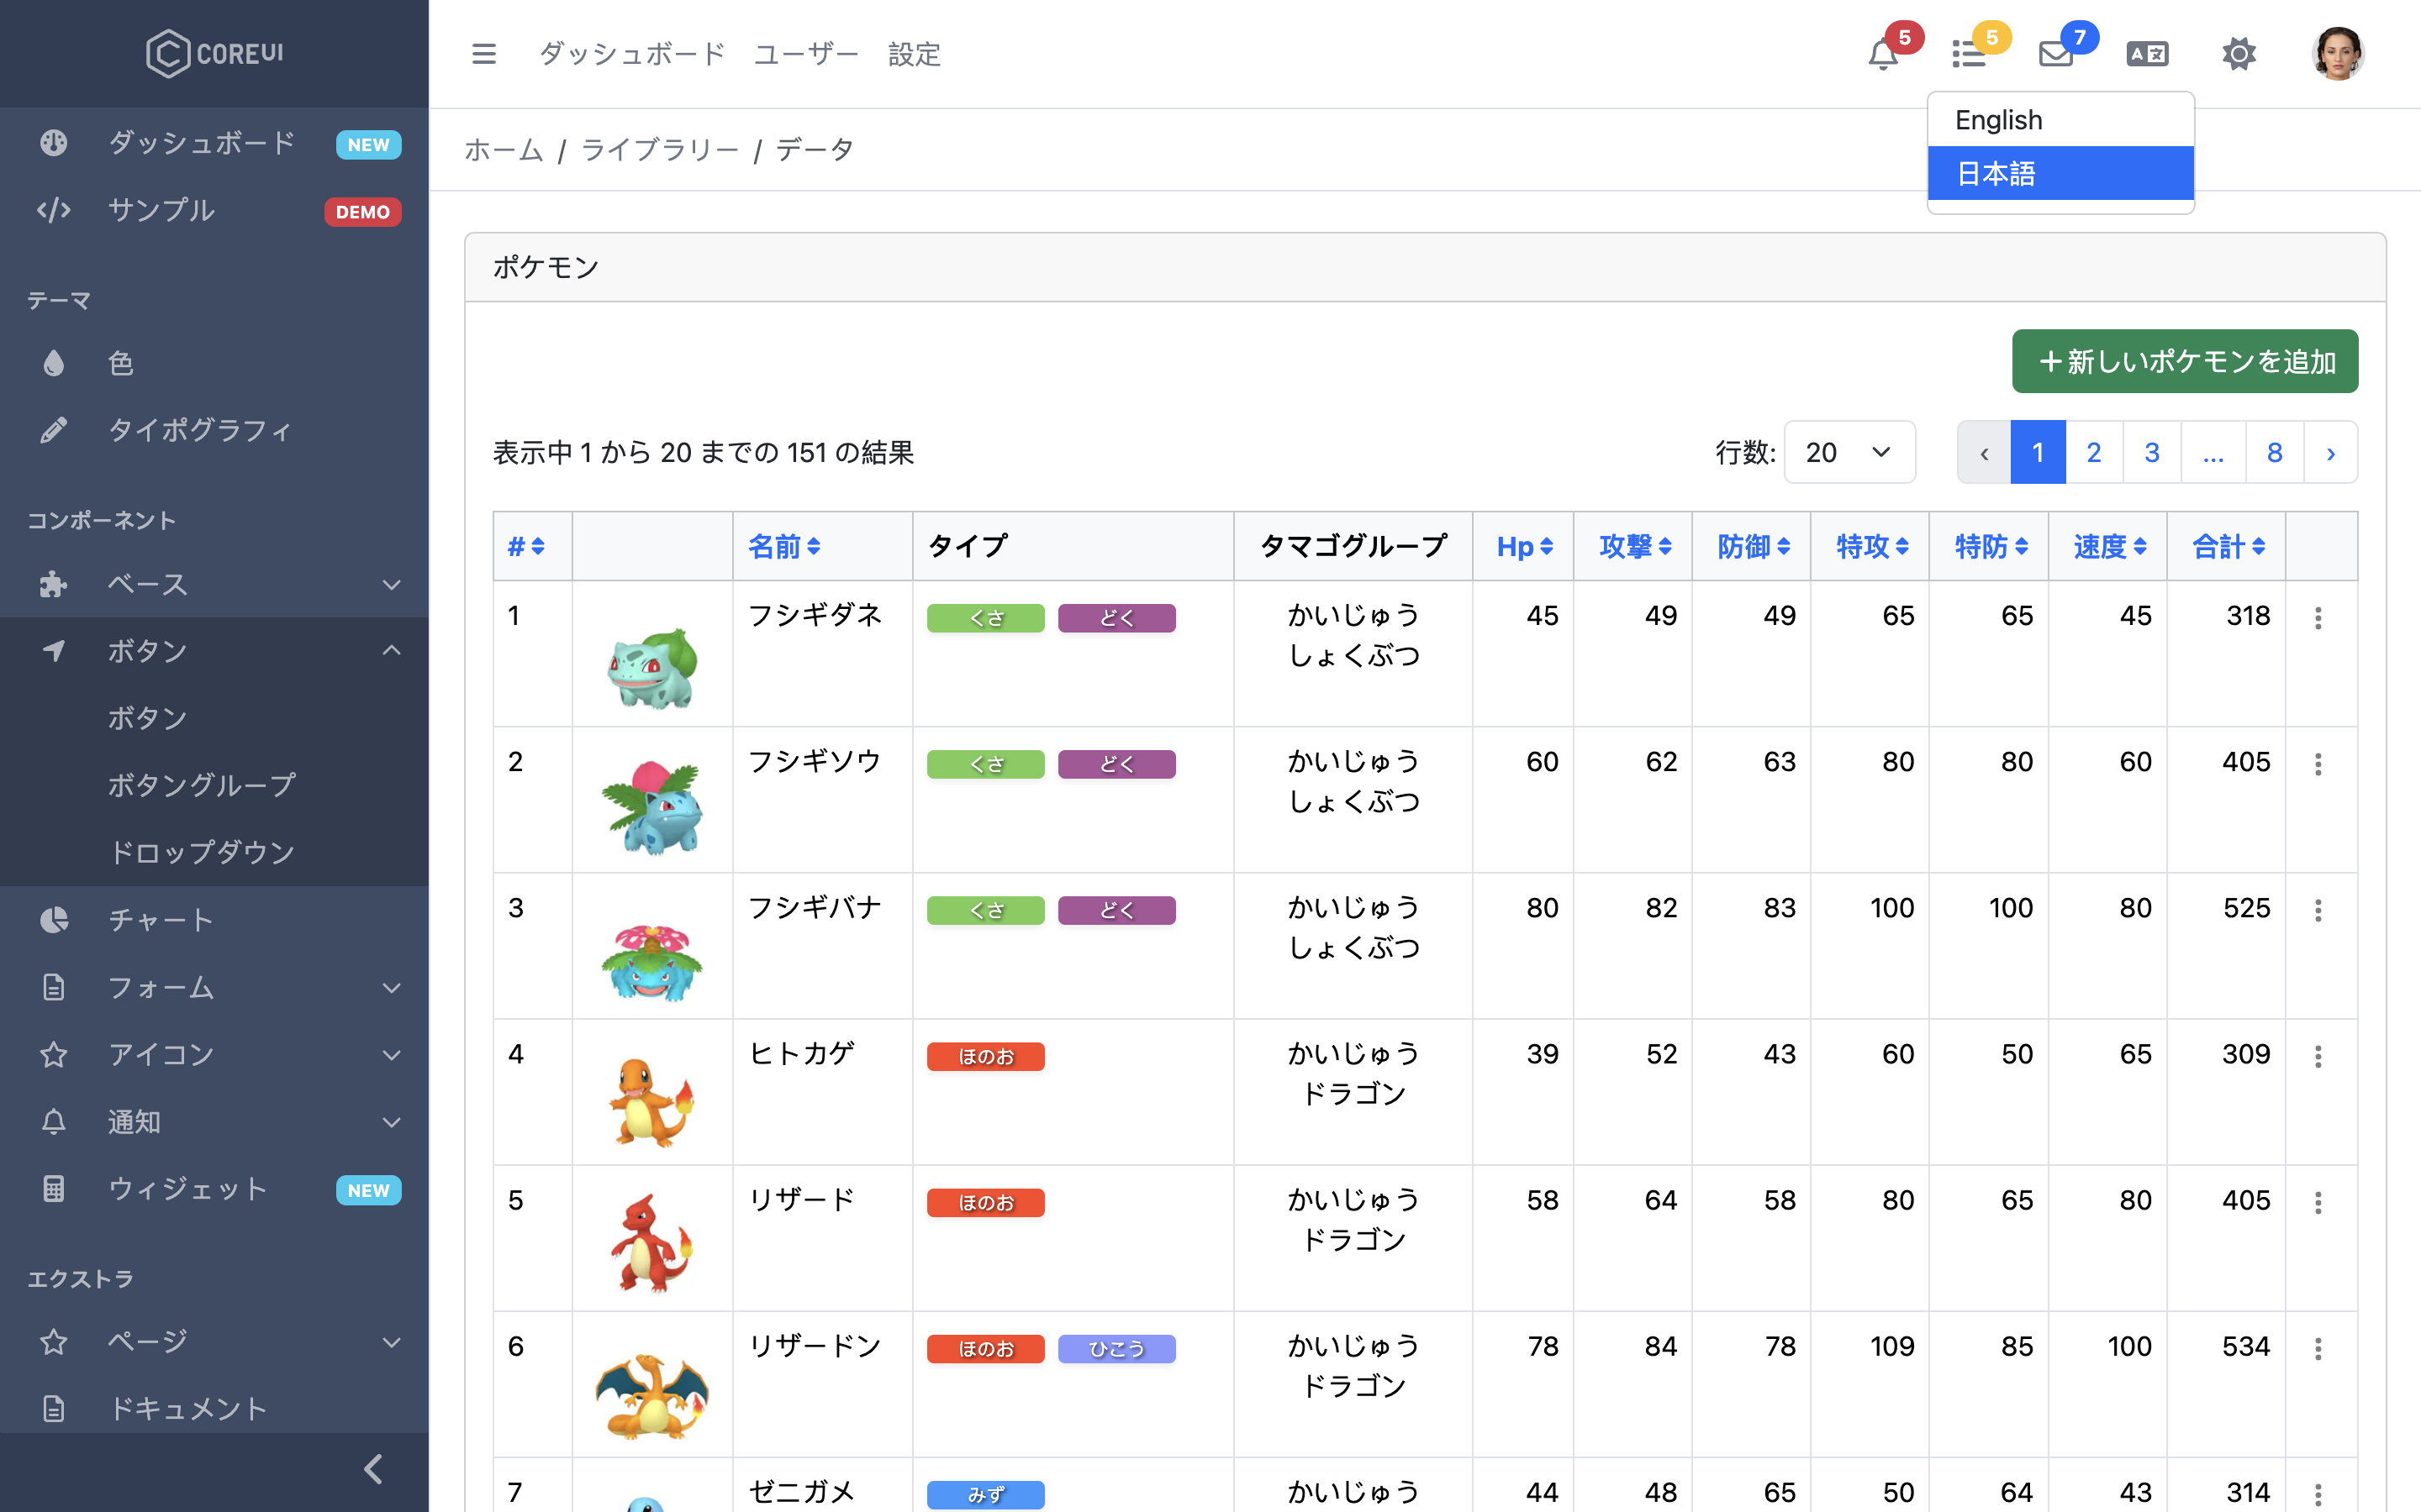
Task: Open the task list icon in header
Action: coord(1969,54)
